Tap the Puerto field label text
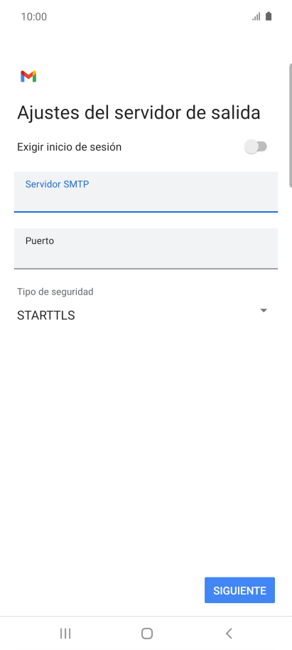 pyautogui.click(x=40, y=241)
